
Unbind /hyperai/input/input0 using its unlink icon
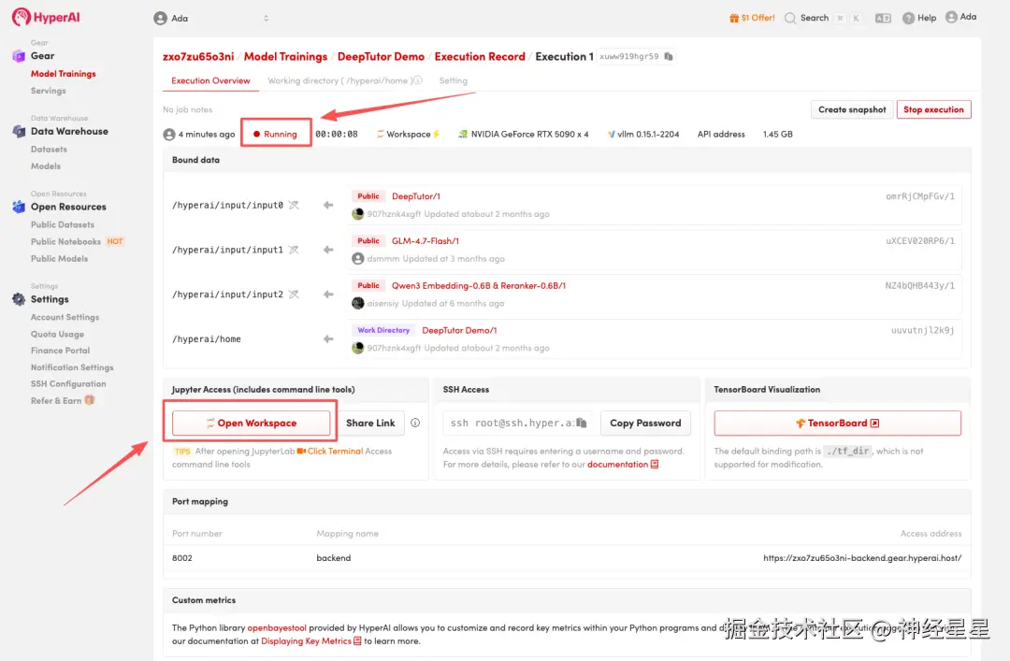point(294,205)
